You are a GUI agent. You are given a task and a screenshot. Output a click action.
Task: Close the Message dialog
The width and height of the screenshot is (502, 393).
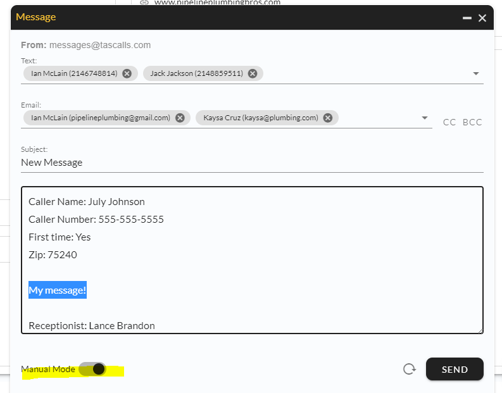[482, 18]
